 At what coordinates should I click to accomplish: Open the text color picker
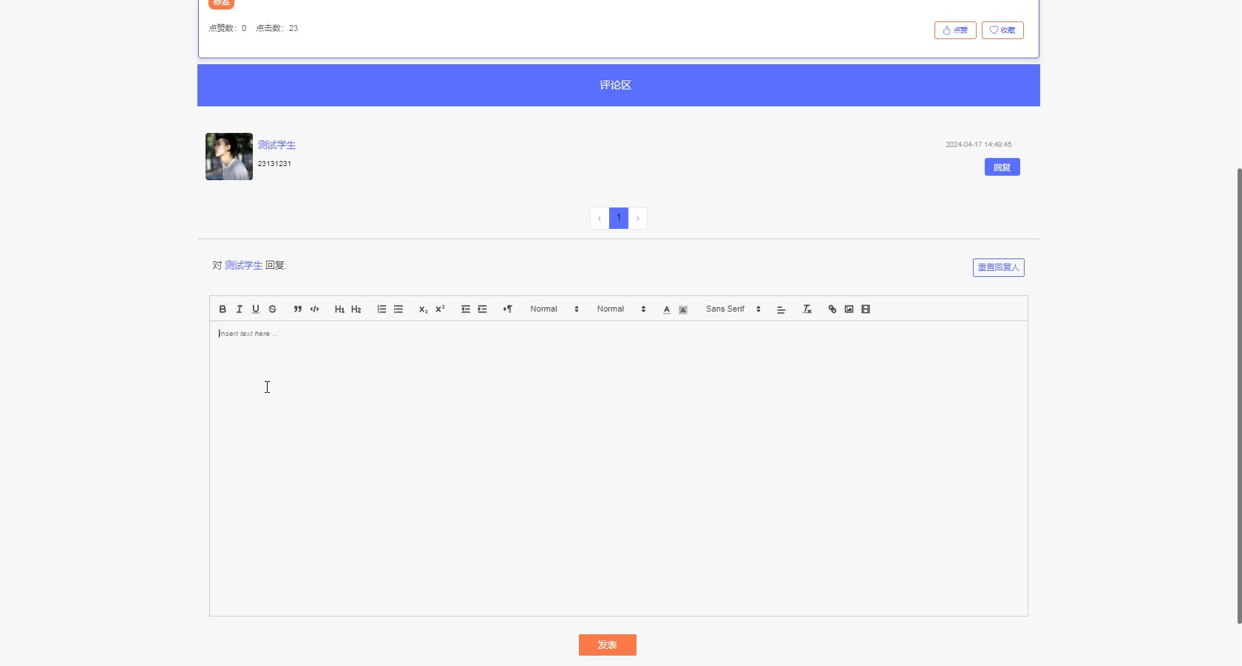coord(667,309)
